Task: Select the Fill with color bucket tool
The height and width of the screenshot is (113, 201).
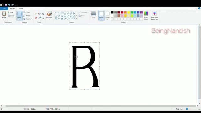Action: tap(40, 14)
